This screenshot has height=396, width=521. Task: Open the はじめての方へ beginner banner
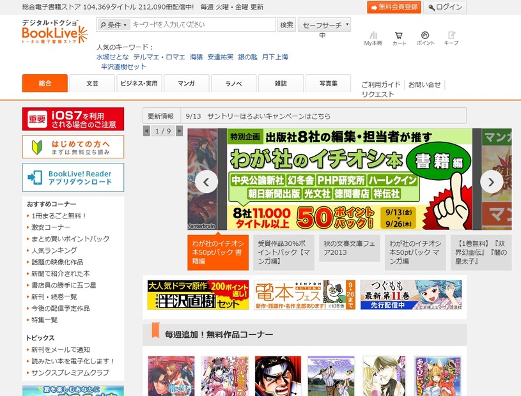tap(73, 147)
